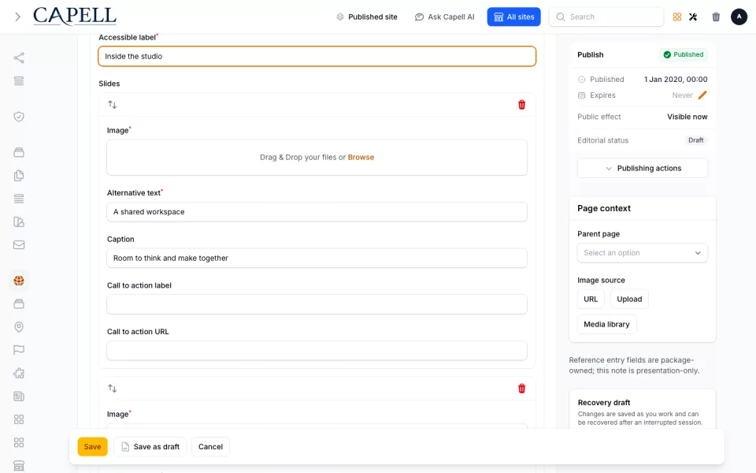The width and height of the screenshot is (756, 473).
Task: Open the mail icon in left sidebar
Action: [x=19, y=244]
